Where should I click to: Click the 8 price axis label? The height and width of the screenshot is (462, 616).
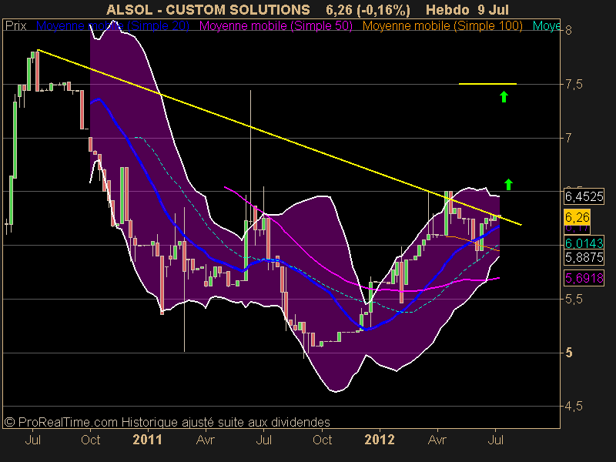pos(568,30)
